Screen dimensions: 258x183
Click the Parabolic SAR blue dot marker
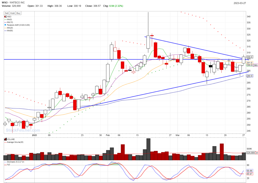5,25
